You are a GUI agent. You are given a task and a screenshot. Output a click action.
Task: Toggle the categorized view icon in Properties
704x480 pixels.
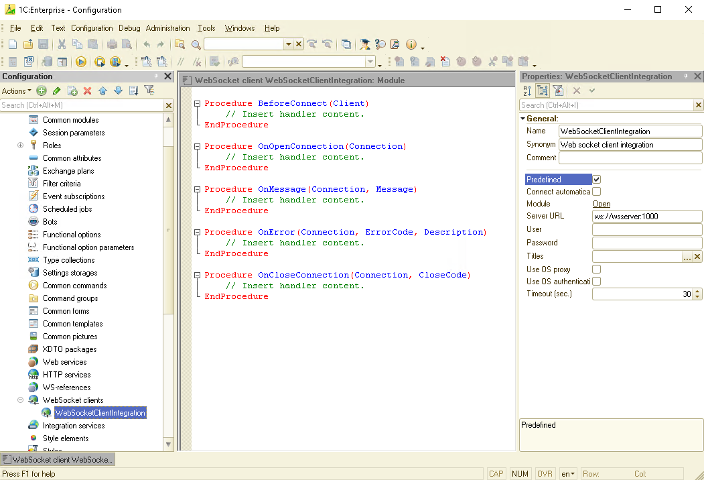pyautogui.click(x=543, y=91)
